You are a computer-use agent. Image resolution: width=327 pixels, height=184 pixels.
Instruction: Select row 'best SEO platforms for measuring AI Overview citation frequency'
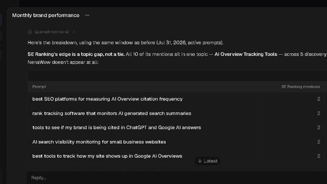177,99
